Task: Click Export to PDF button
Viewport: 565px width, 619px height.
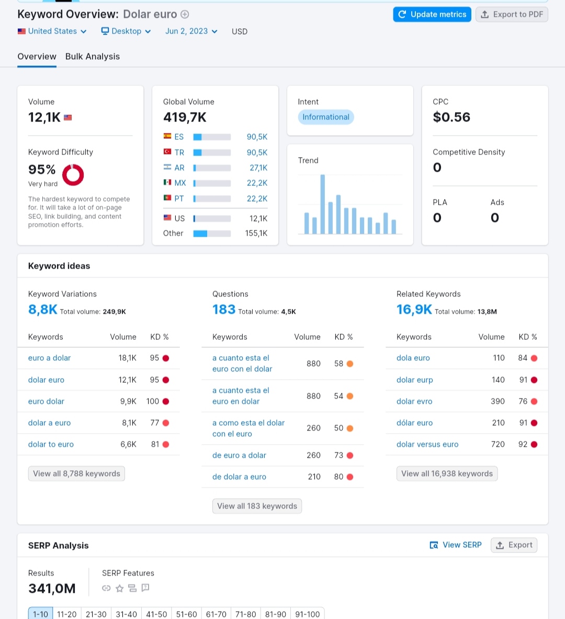Action: pos(512,15)
